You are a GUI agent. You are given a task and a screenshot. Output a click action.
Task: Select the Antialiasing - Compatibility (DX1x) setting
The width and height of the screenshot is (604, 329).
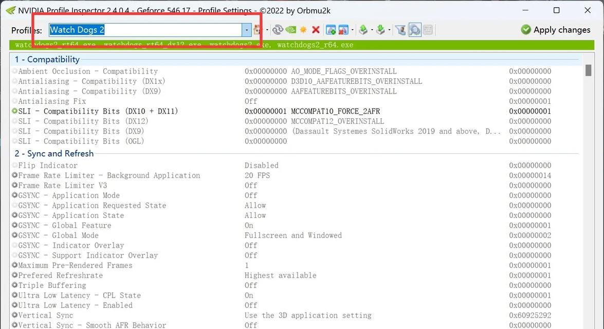pos(91,81)
